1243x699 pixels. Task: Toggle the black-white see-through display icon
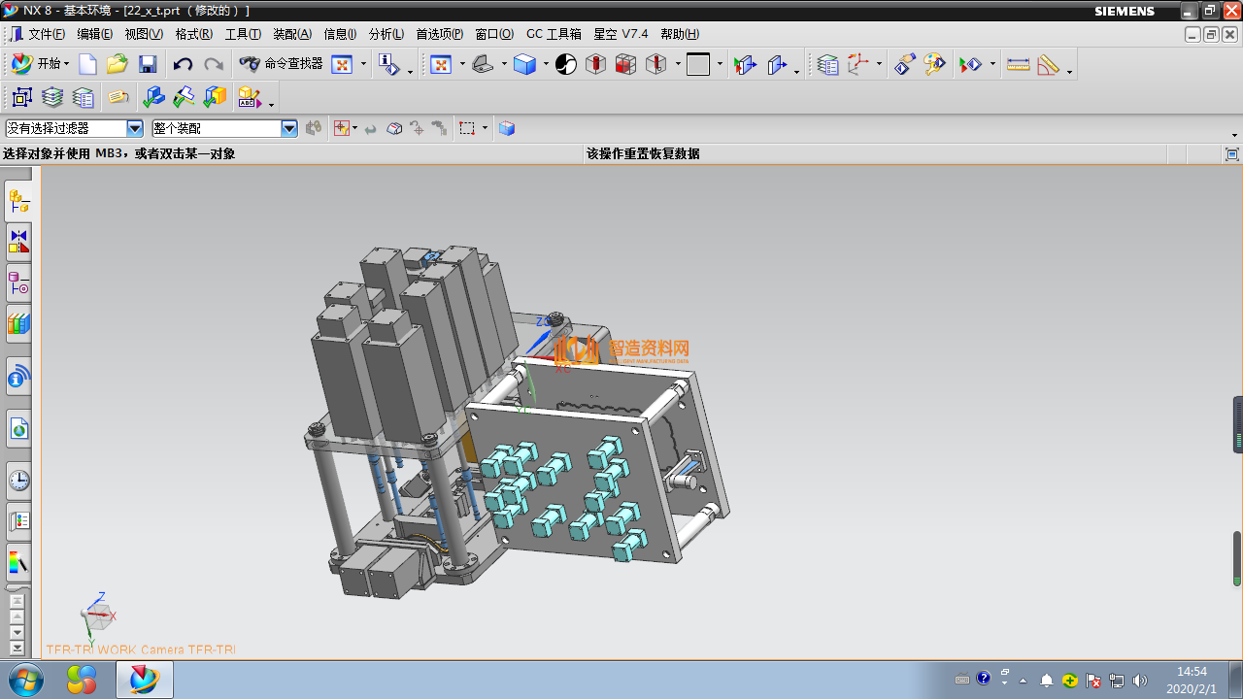566,65
